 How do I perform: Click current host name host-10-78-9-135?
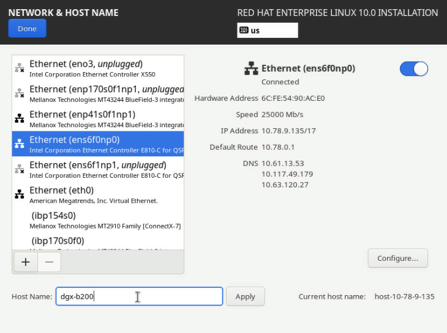point(405,296)
